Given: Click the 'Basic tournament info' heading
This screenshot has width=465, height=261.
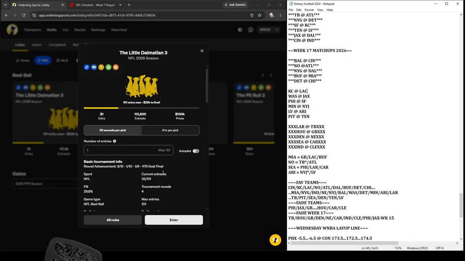Looking at the screenshot, I should tap(103, 162).
